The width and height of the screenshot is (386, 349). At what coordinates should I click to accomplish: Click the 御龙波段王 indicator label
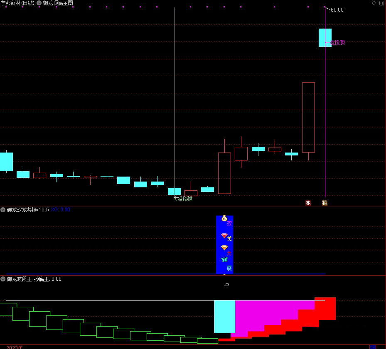click(x=19, y=279)
